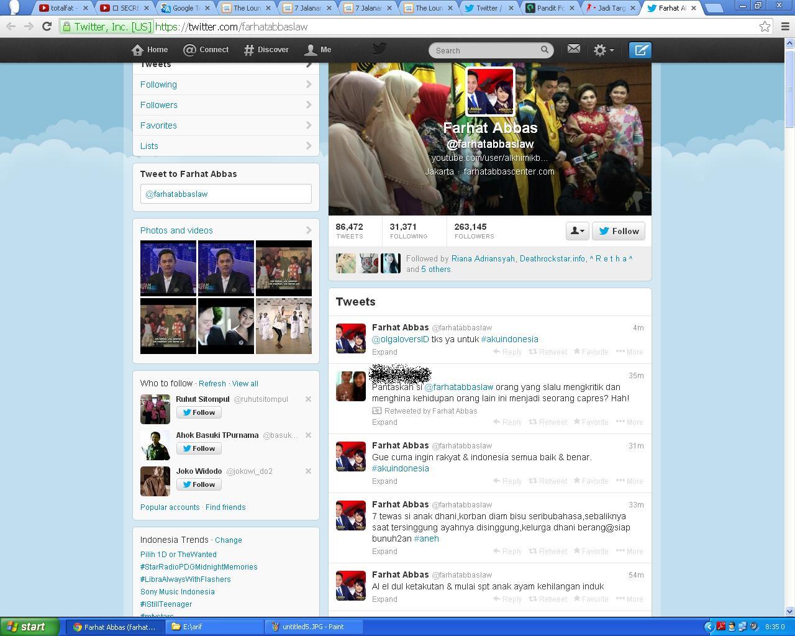This screenshot has height=636, width=795.
Task: Open the farhatabbascenter.com link
Action: [509, 171]
